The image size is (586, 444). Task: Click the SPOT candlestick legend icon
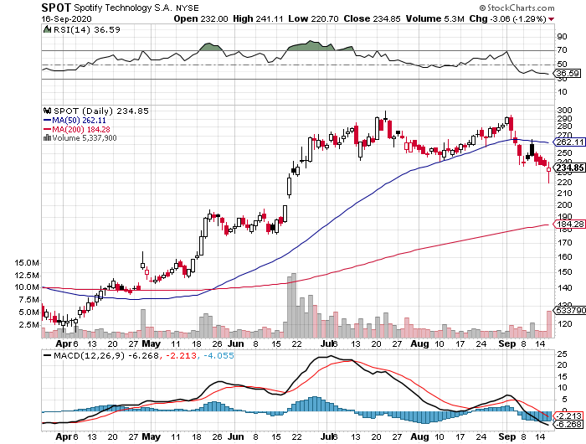(47, 111)
